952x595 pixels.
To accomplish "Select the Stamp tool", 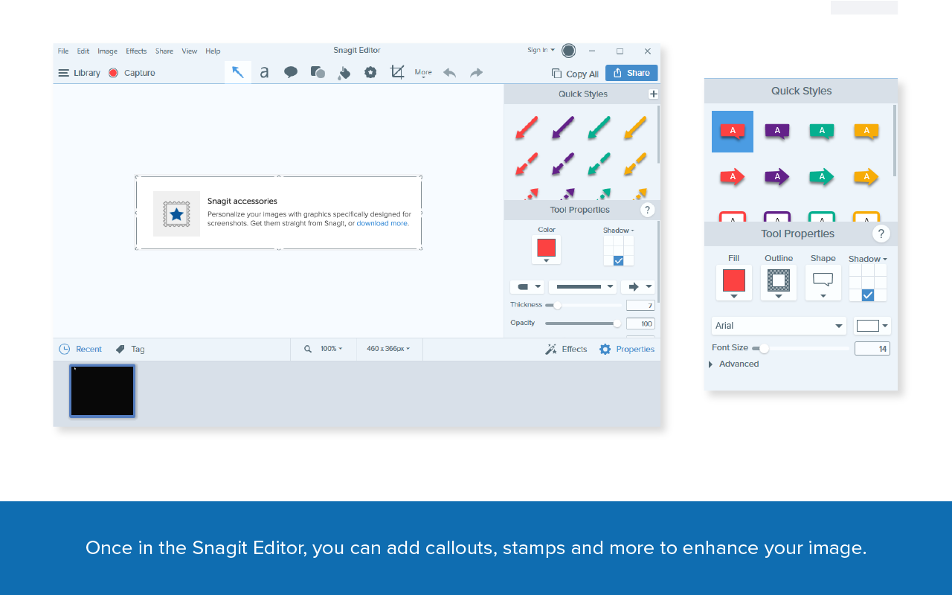I will pyautogui.click(x=370, y=72).
